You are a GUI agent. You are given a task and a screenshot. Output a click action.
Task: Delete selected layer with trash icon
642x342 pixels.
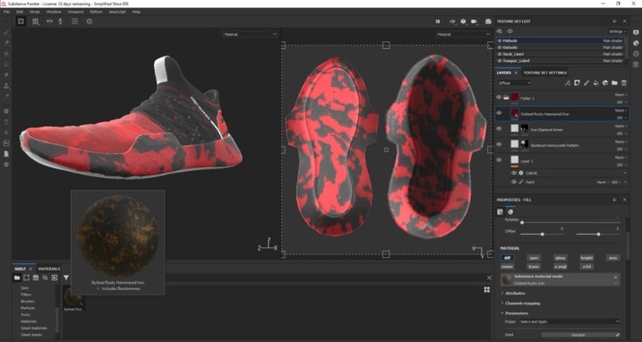pyautogui.click(x=624, y=83)
